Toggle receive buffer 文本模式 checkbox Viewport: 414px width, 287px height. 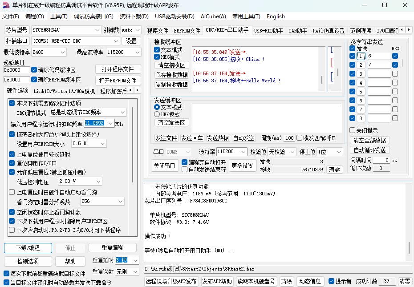pos(157,50)
